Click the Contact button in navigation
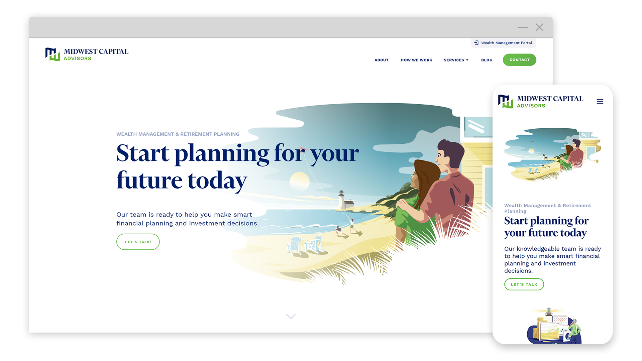 [x=519, y=59]
